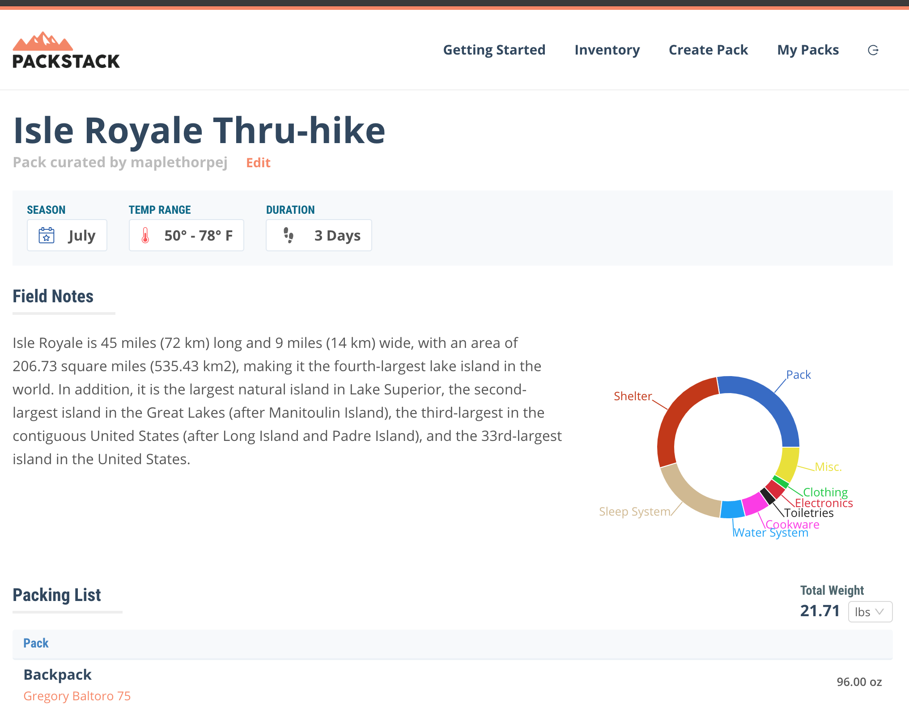Viewport: 909px width, 711px height.
Task: Click the Packing List heading
Action: click(x=57, y=595)
